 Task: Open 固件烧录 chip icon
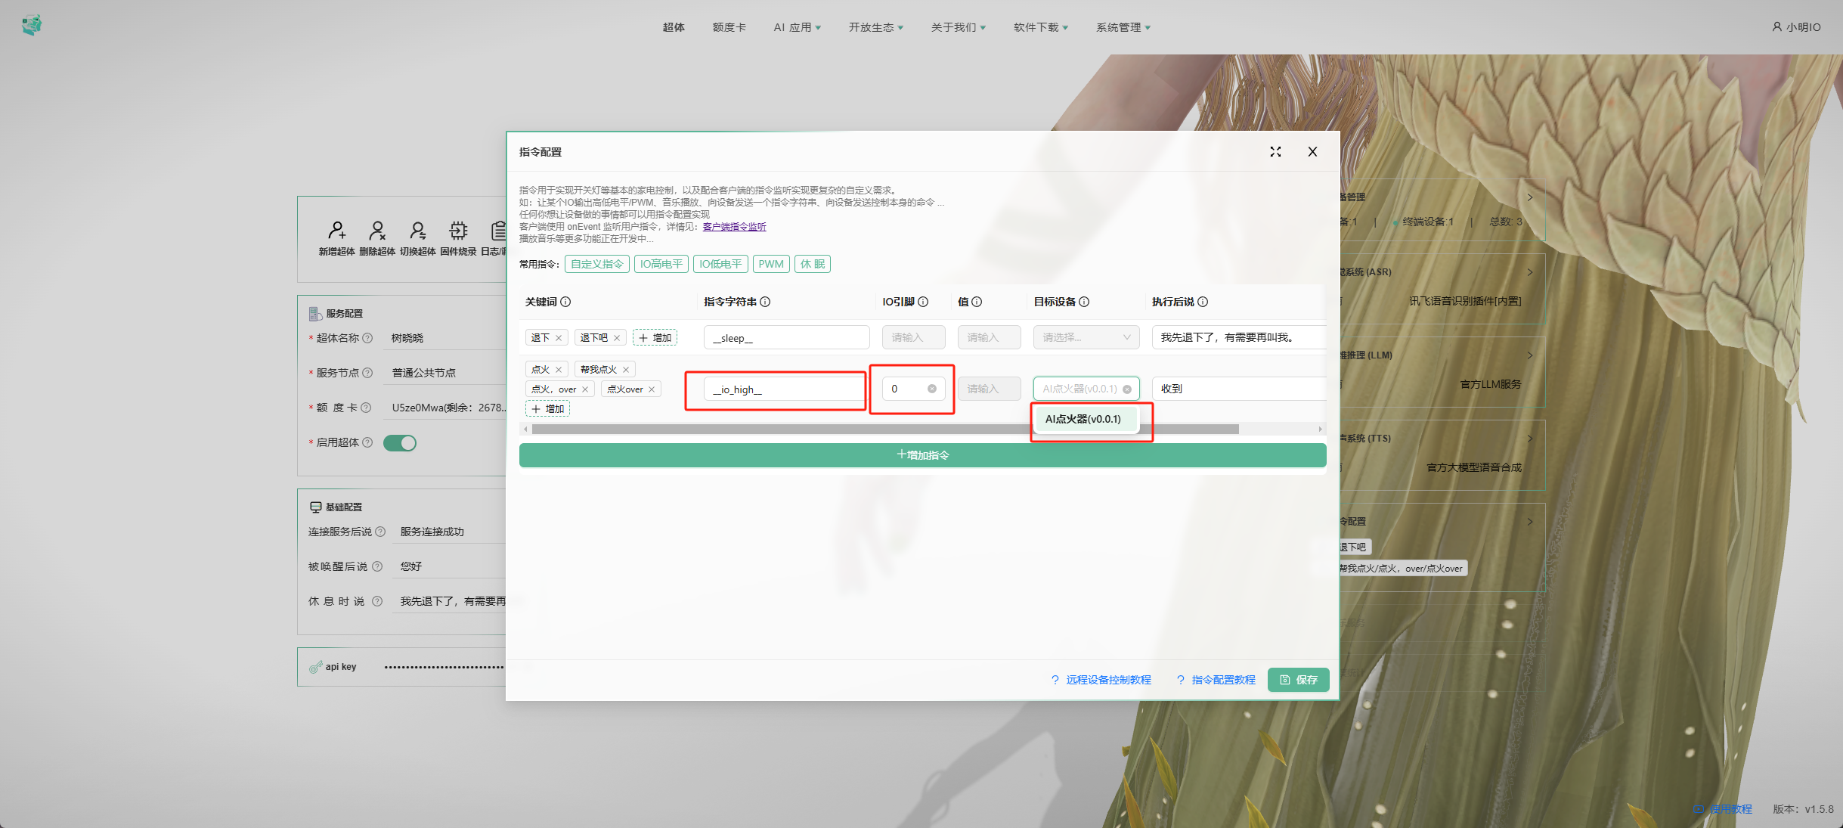tap(458, 231)
